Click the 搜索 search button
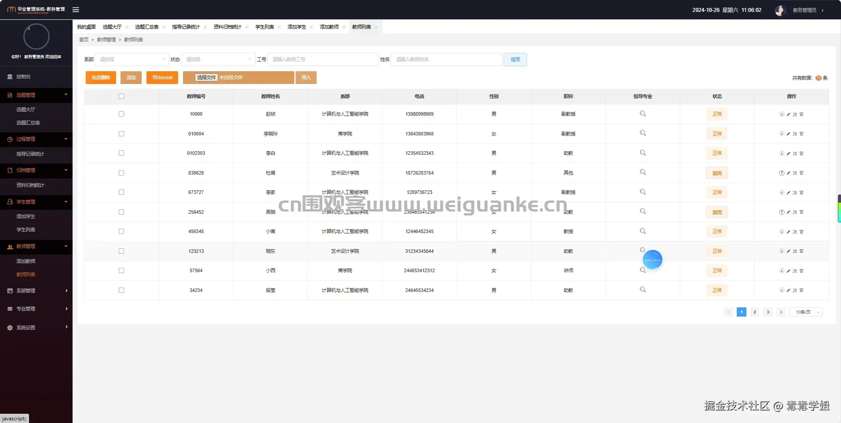The width and height of the screenshot is (841, 423). pos(516,59)
